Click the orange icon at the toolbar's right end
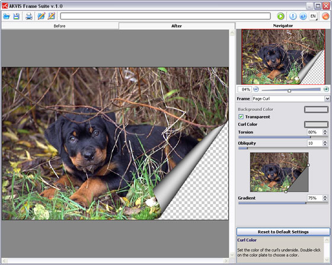 pos(325,16)
